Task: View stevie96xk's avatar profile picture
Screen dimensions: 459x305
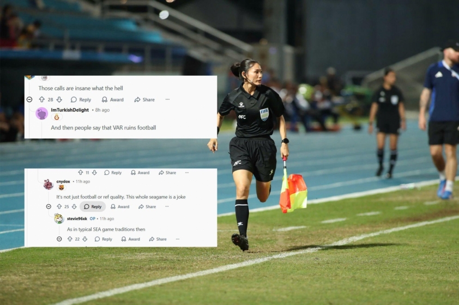Action: pyautogui.click(x=59, y=218)
